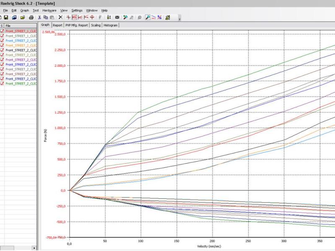
Task: Open the Scaling tab
Action: click(x=95, y=25)
